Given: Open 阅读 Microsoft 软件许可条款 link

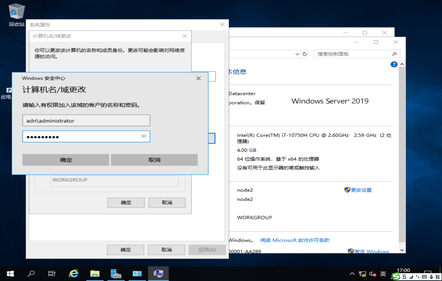Looking at the screenshot, I should pos(295,240).
